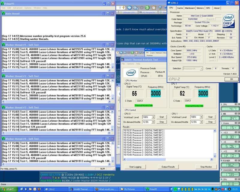Click the +12 voltage sensor display

pos(230,156)
